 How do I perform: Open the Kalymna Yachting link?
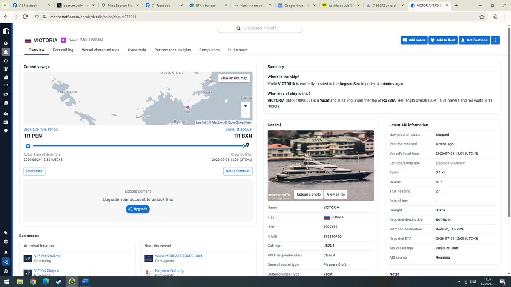click(169, 270)
